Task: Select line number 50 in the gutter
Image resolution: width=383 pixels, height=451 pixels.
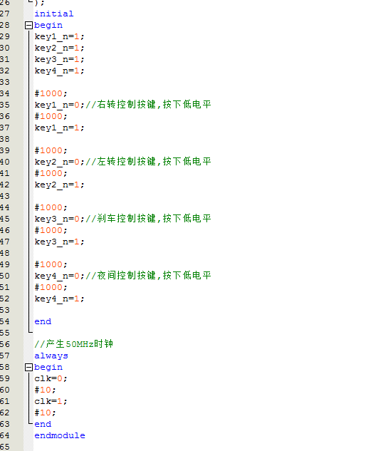Action: 4,276
